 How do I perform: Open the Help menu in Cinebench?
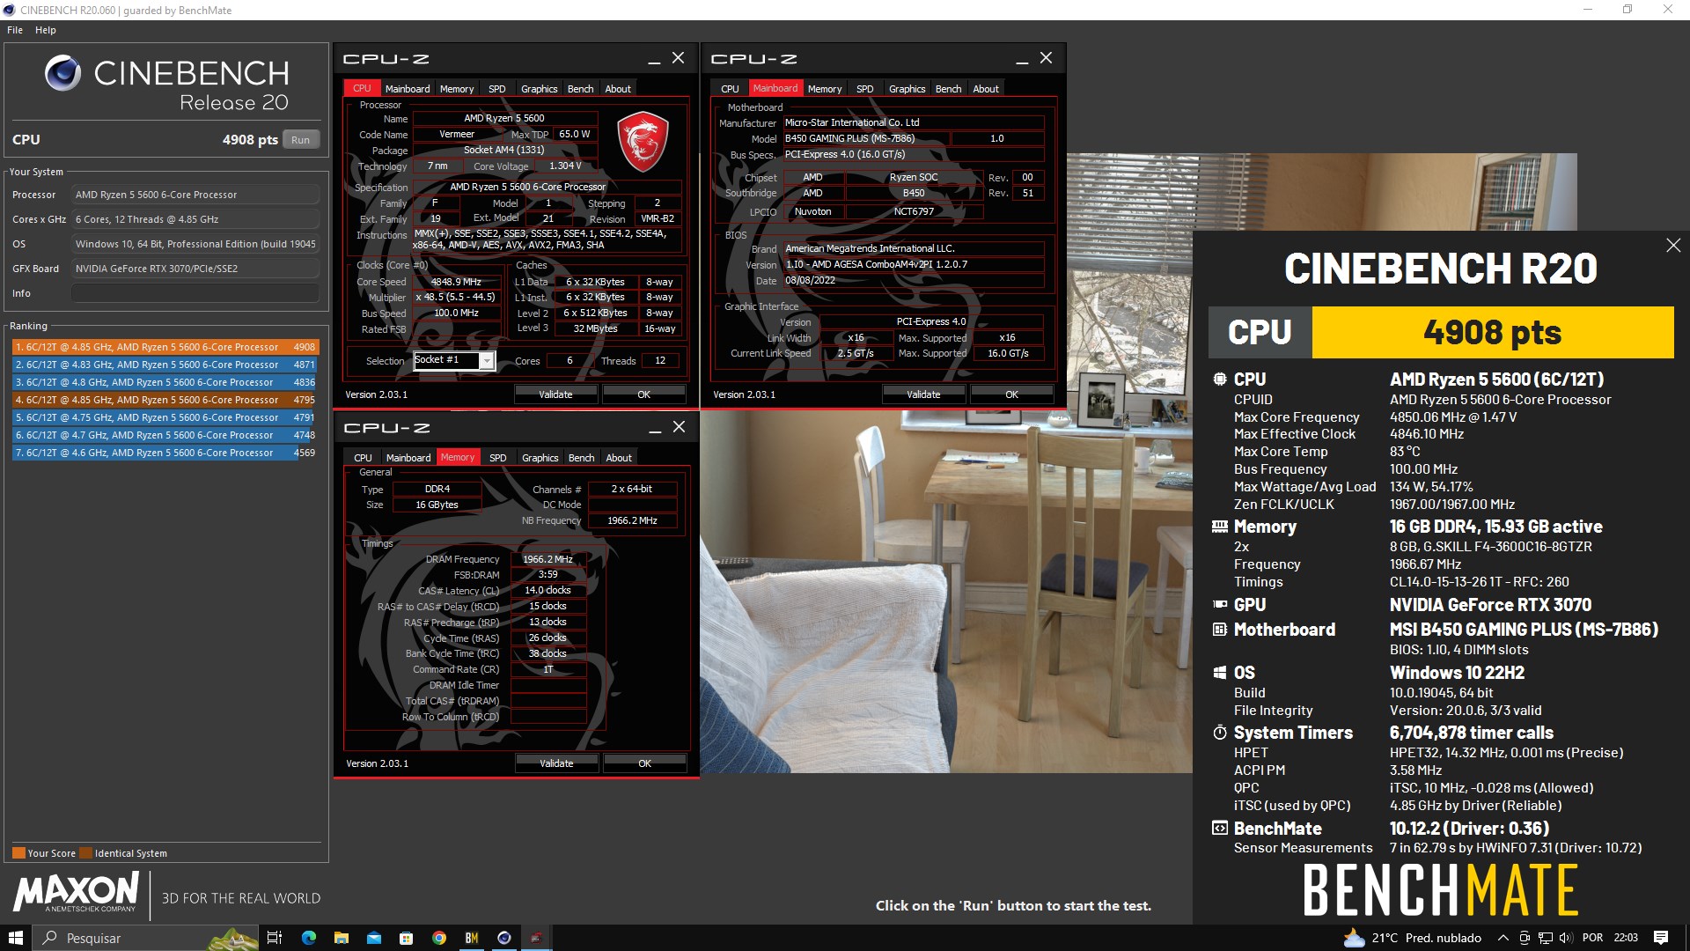click(x=46, y=30)
